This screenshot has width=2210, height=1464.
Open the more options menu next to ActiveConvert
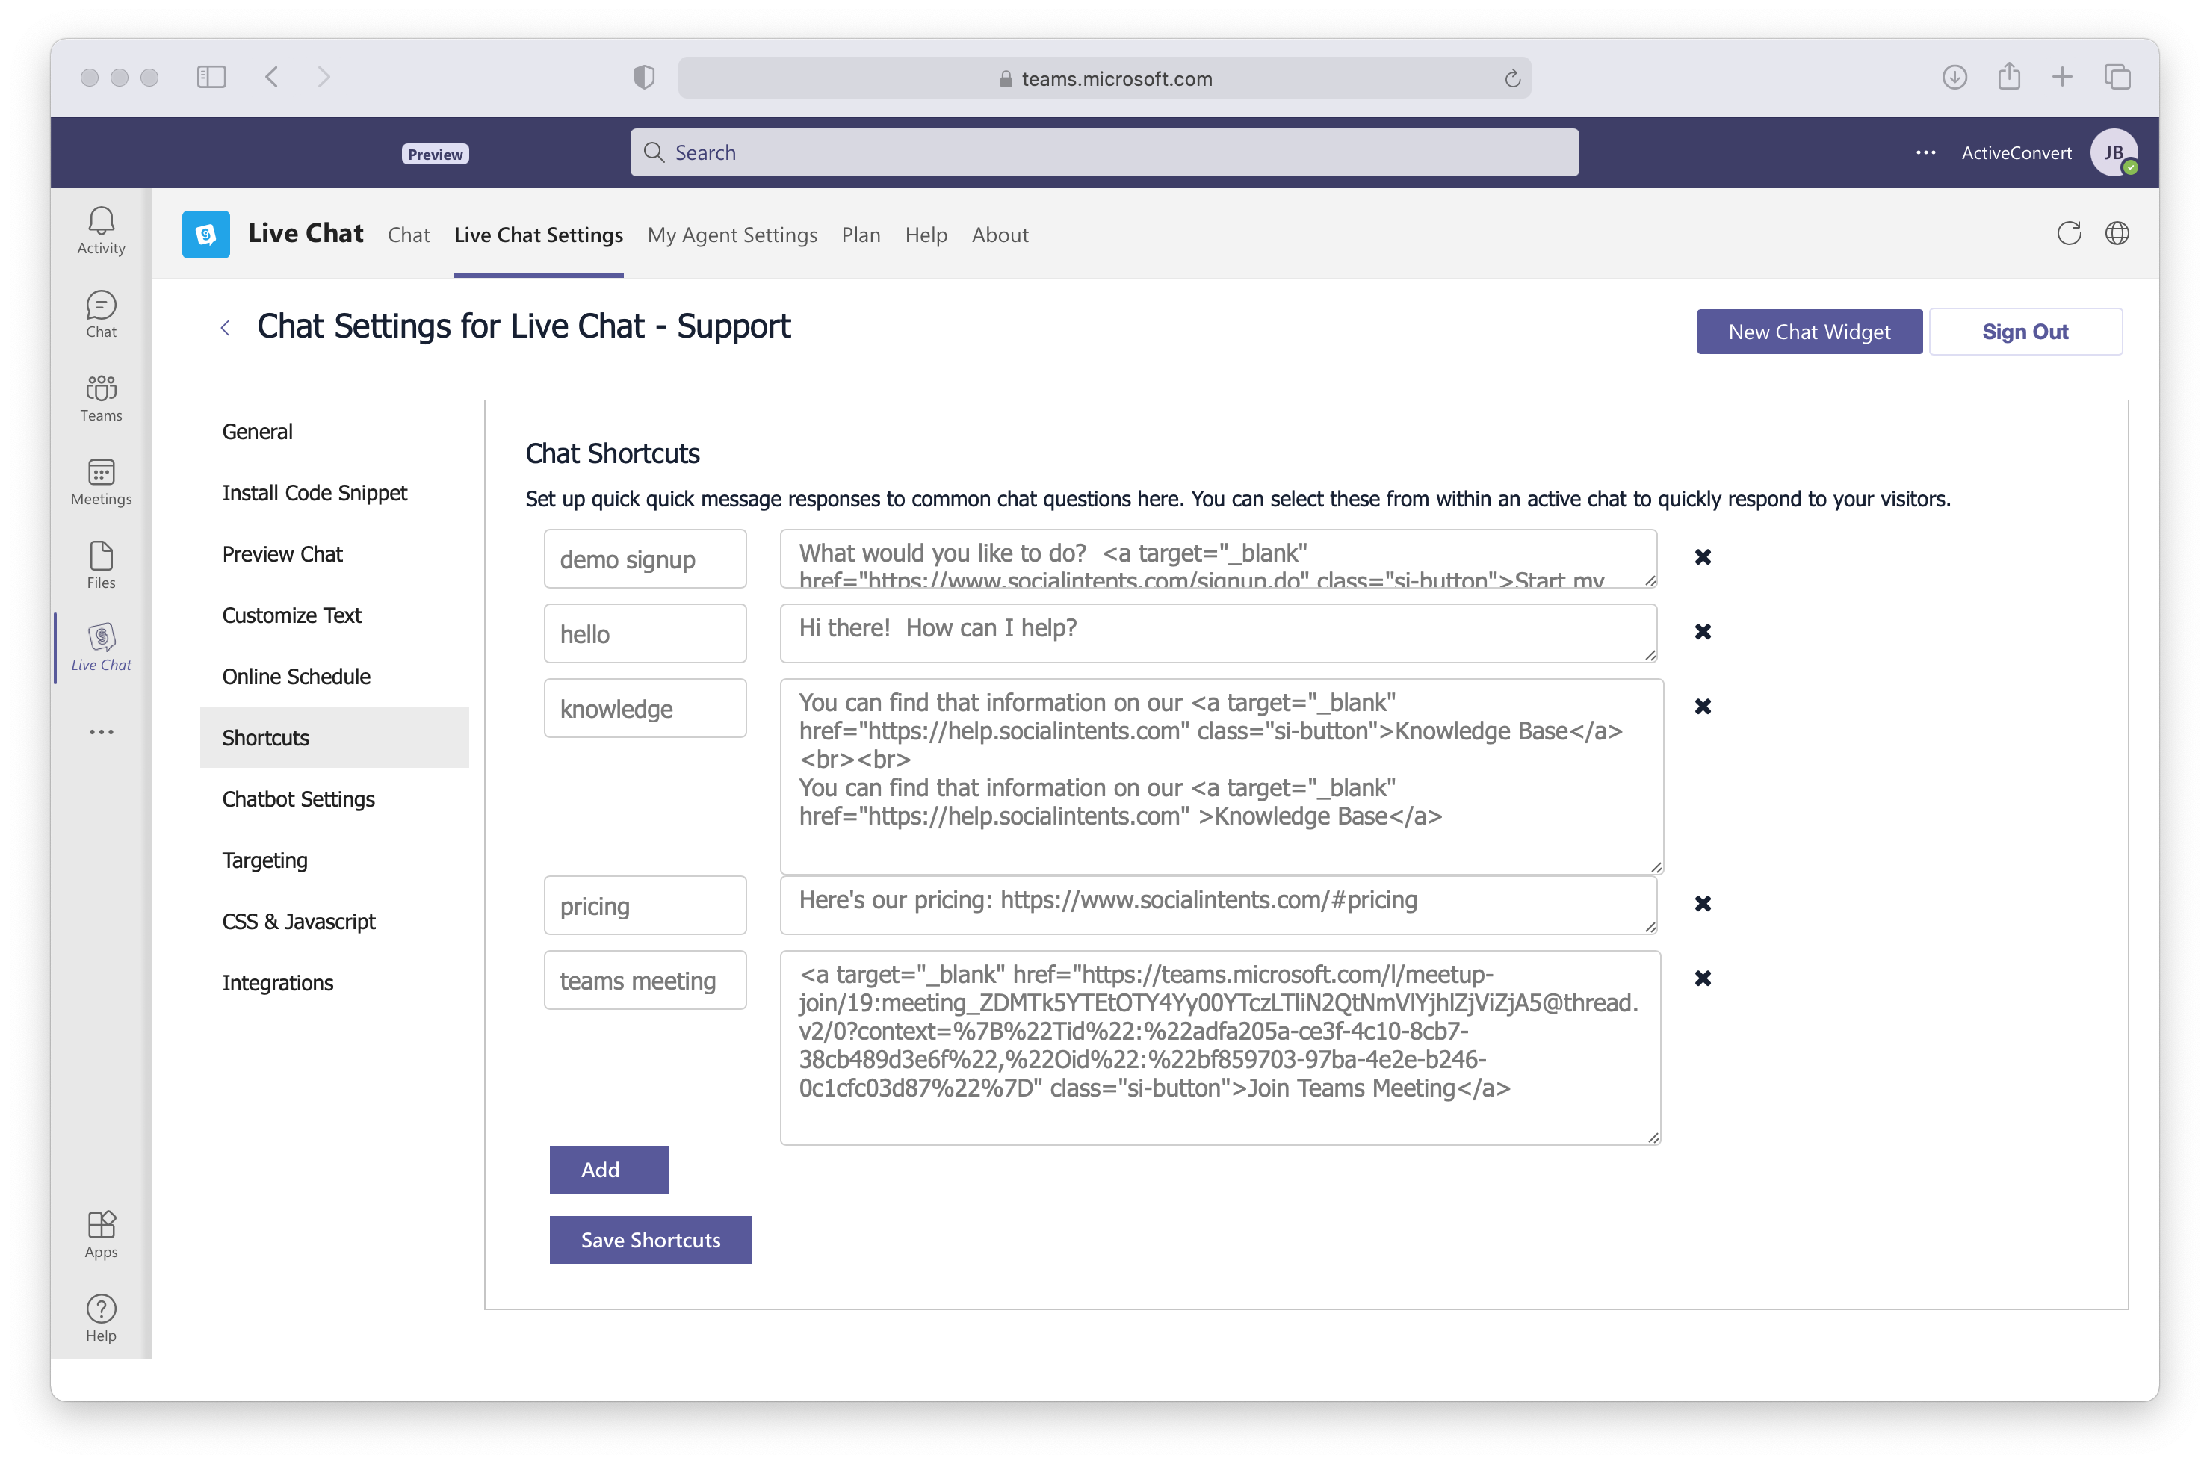point(1925,152)
